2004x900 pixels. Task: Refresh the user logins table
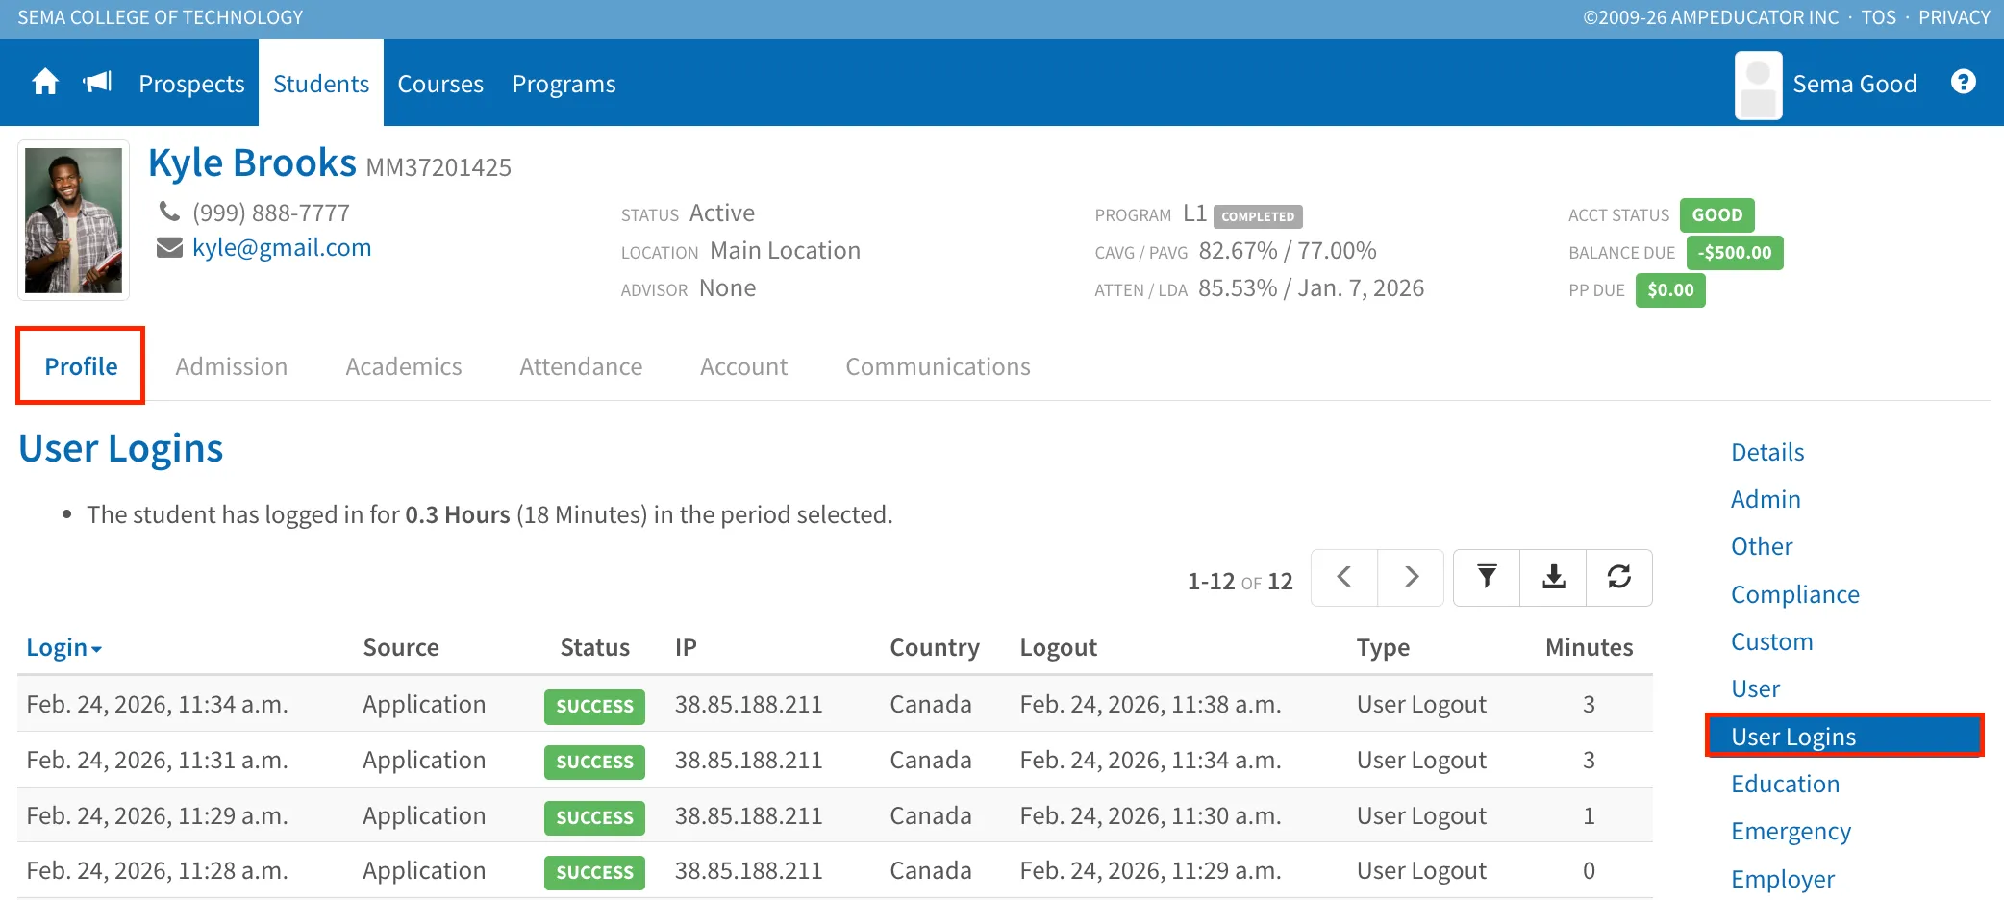tap(1619, 577)
